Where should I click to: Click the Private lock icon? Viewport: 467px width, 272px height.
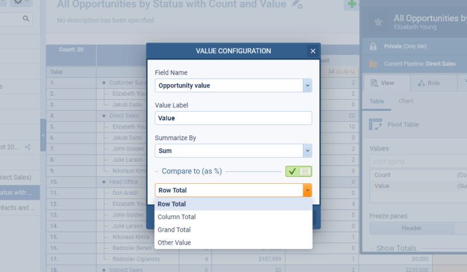[x=373, y=47]
